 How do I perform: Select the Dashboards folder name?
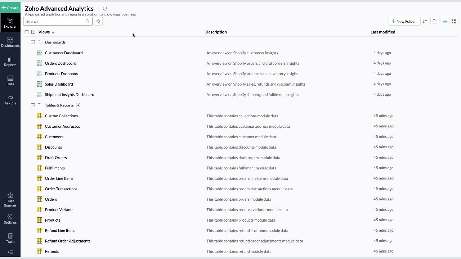(55, 42)
